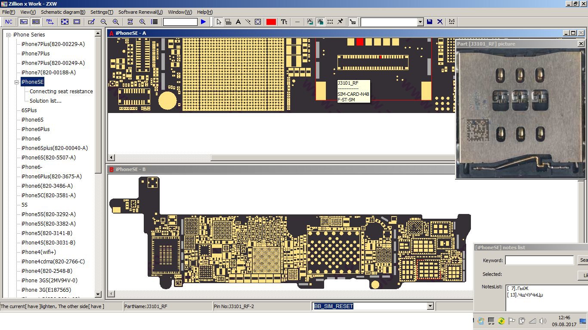The width and height of the screenshot is (588, 330).
Task: Open Connecting seat resistance item
Action: pos(61,92)
